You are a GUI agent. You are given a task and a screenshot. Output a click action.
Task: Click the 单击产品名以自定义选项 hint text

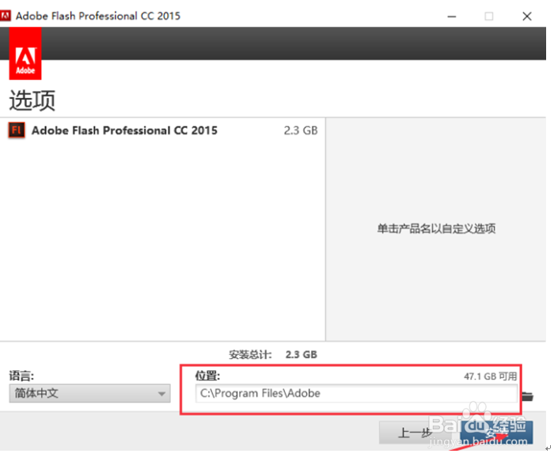pyautogui.click(x=436, y=229)
